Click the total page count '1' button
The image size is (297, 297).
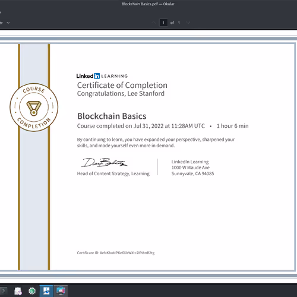tap(179, 23)
